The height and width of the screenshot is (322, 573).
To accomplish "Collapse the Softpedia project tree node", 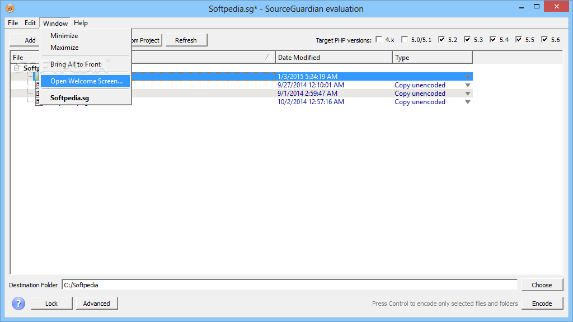I will pyautogui.click(x=16, y=68).
